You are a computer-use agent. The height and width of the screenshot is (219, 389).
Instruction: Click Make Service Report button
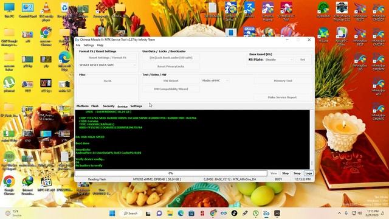[x=282, y=97]
